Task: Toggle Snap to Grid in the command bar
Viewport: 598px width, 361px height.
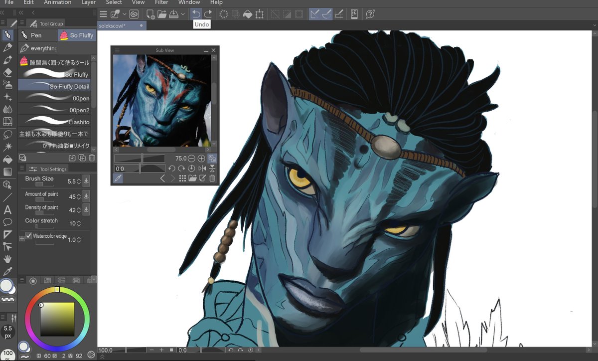Action: (x=339, y=14)
